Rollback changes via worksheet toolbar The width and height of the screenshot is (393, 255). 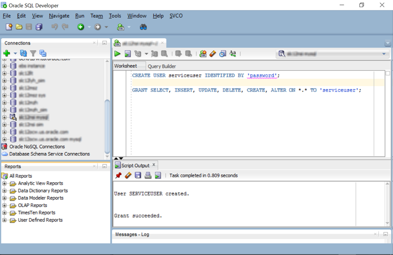(188, 54)
